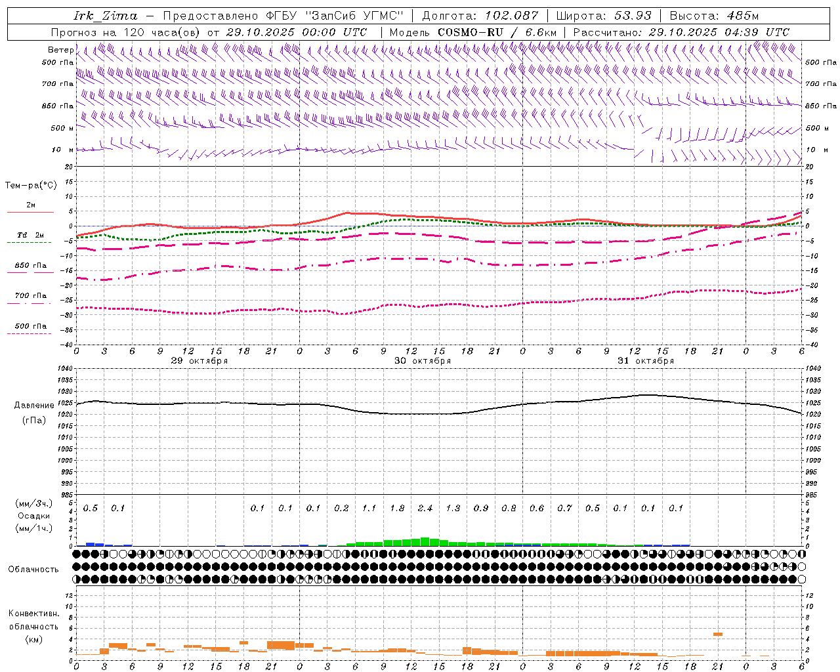Click the "Давление" pressure panel label
Screen dimensions: 840x672
33,406
